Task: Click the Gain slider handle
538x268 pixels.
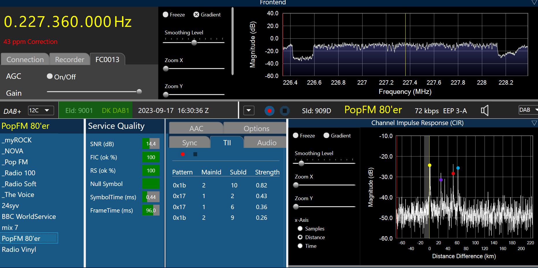Action: [x=139, y=92]
